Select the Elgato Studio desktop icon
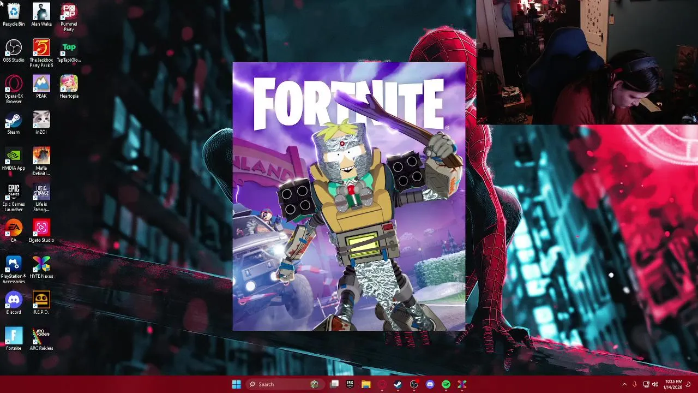The width and height of the screenshot is (698, 393). pyautogui.click(x=41, y=231)
